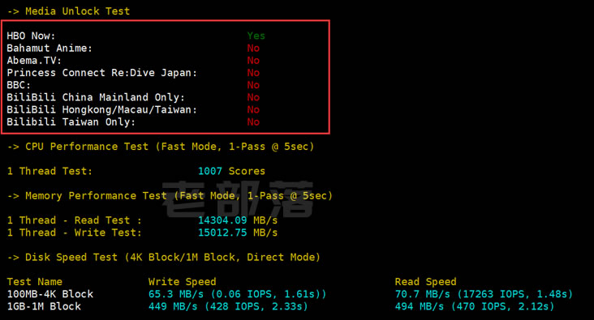Click the '14304.09 MB/s' read value
This screenshot has width=594, height=320.
tap(238, 220)
